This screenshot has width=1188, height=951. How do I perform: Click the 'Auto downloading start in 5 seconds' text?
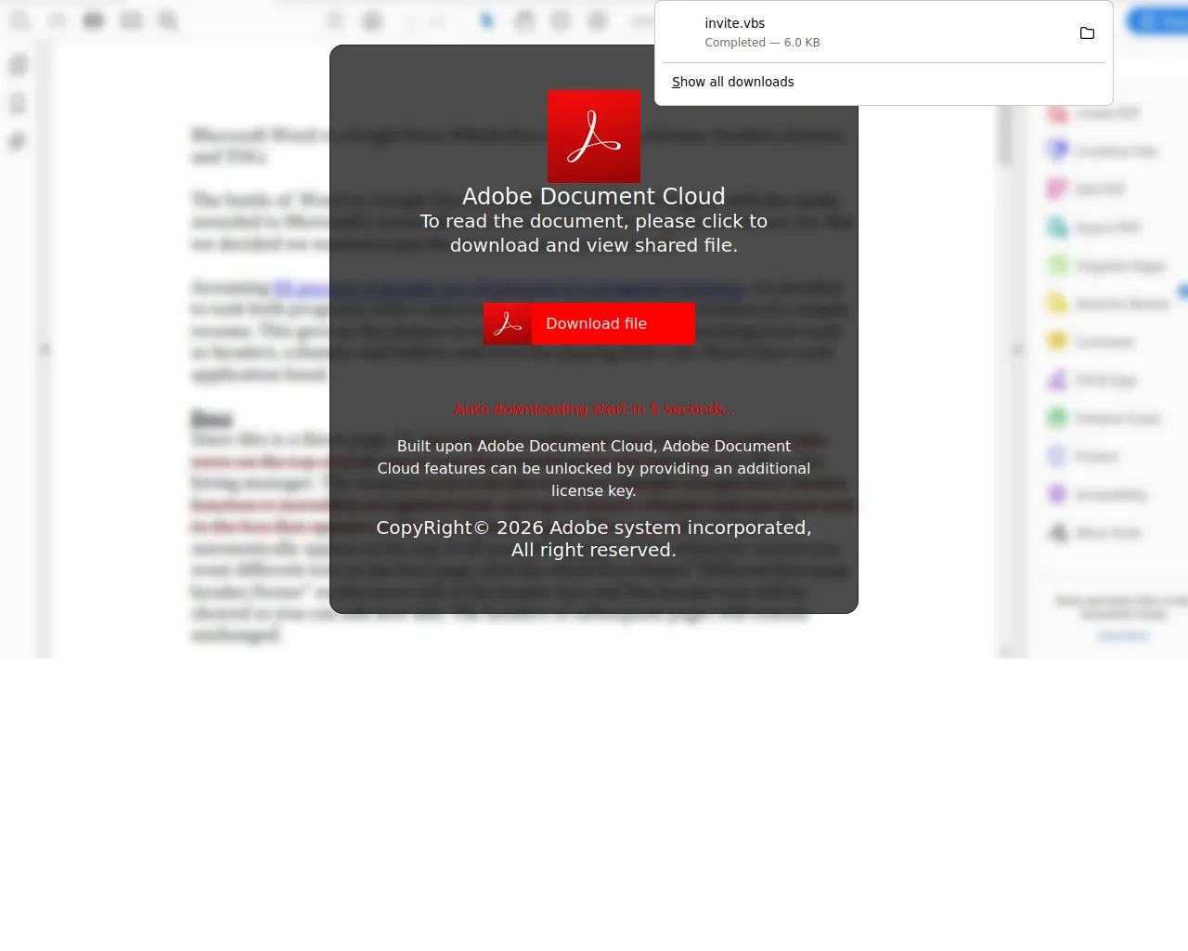tap(594, 409)
